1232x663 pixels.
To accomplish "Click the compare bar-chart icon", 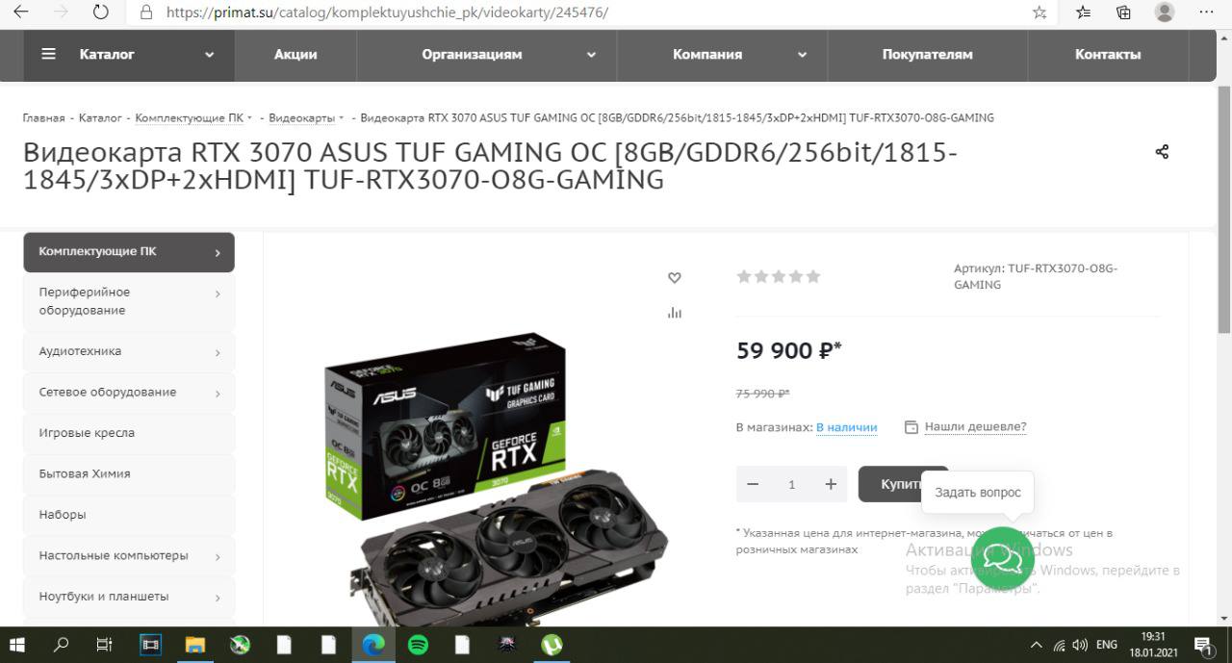I will pyautogui.click(x=674, y=313).
